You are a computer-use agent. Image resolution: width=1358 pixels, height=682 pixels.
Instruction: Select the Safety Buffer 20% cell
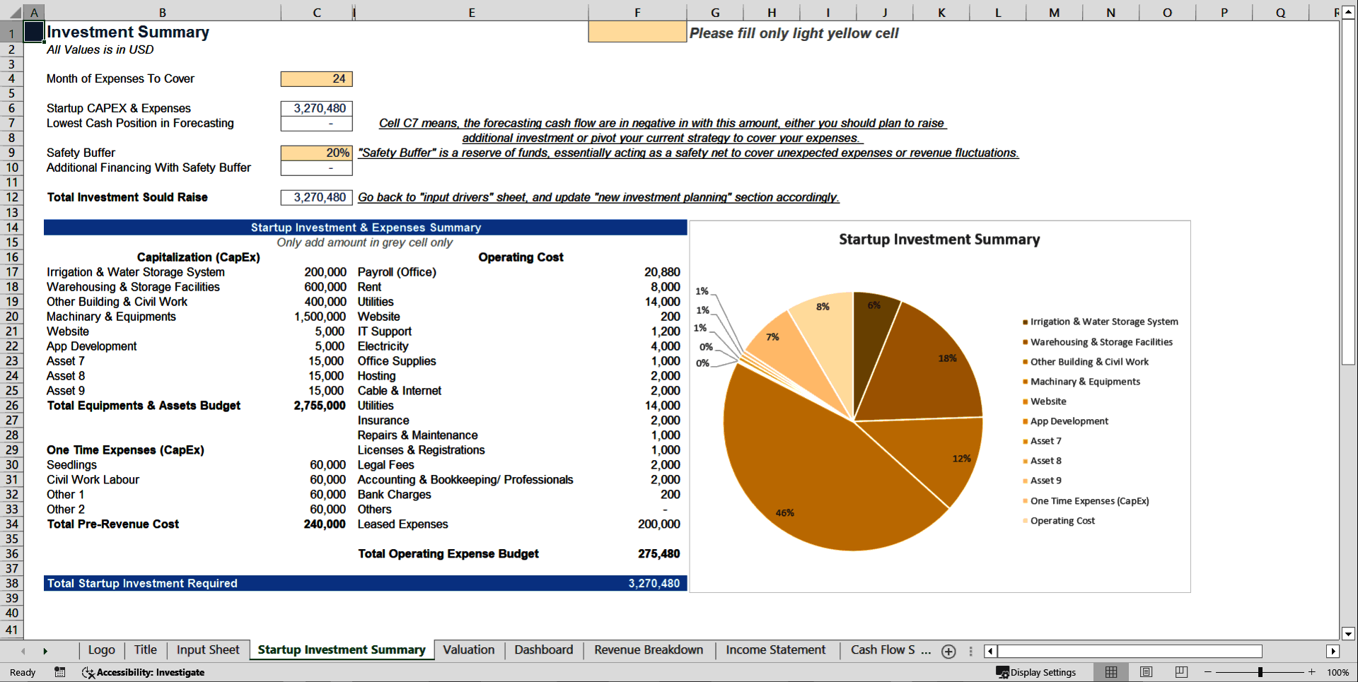316,153
